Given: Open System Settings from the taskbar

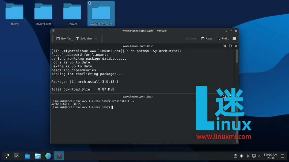Looking at the screenshot, I should click(17, 156).
